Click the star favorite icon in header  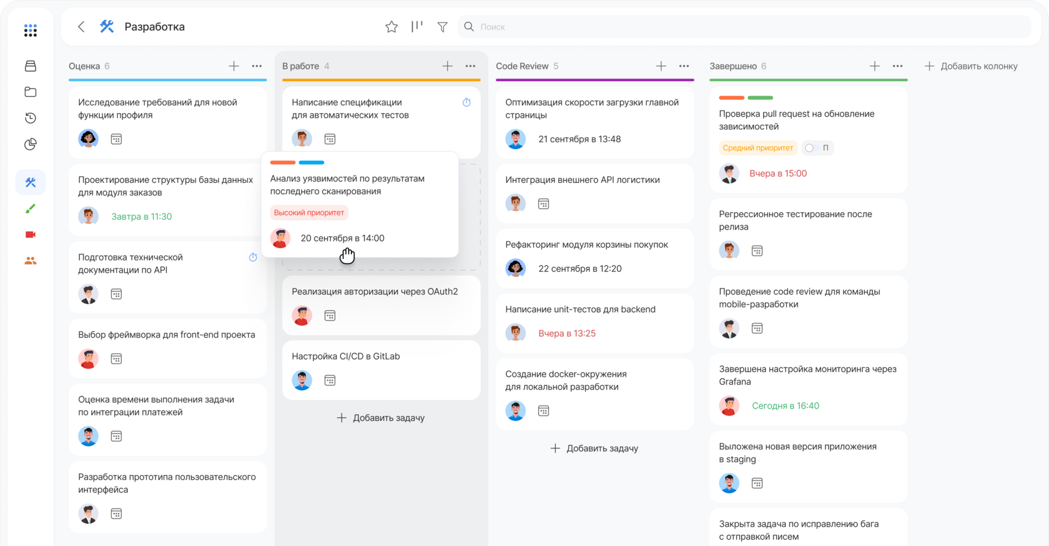tap(392, 27)
